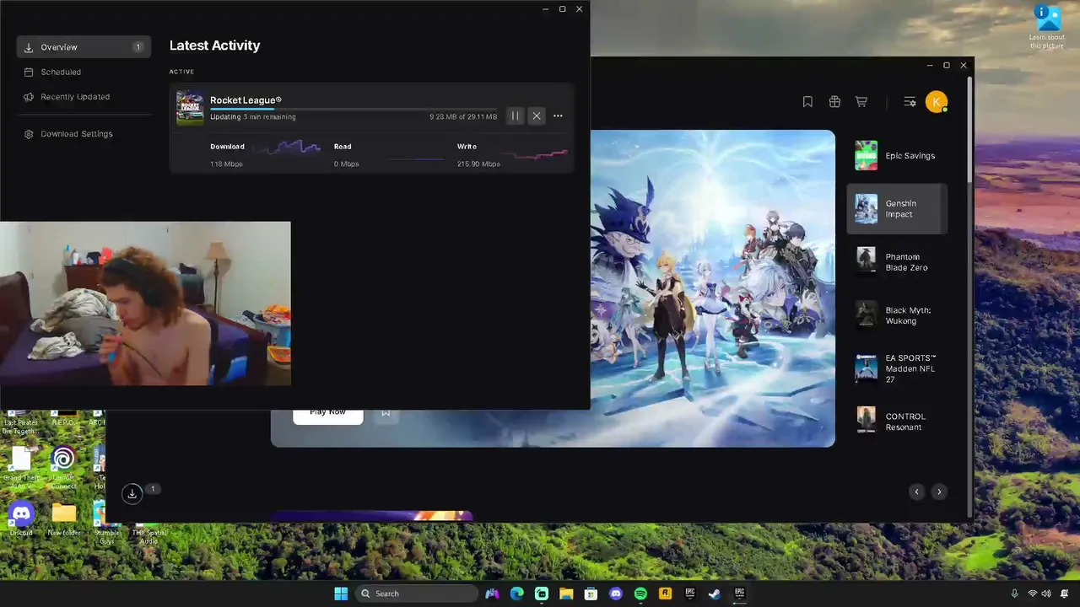Click the Genshin Impact featured banner image

point(712,288)
